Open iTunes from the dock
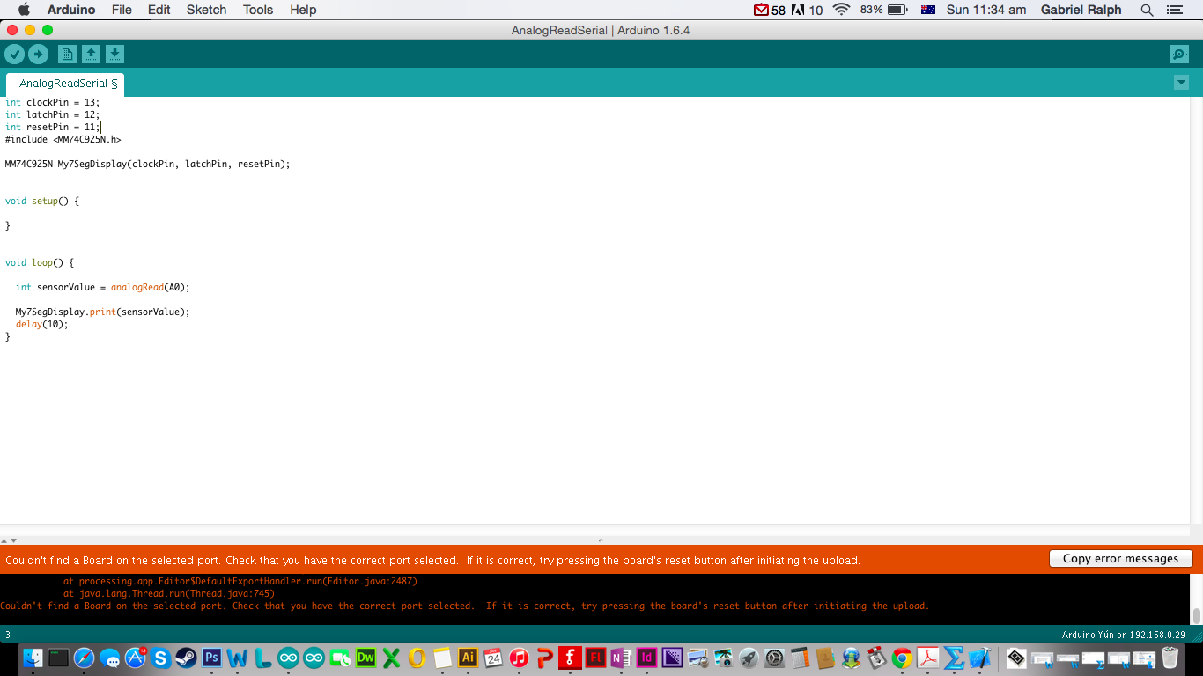The height and width of the screenshot is (676, 1203). [x=519, y=658]
